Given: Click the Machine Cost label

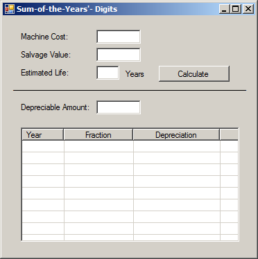Looking at the screenshot, I should (44, 37).
